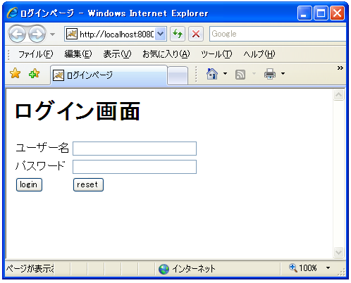351x283 pixels.
Task: Open the recent pages dropdown arrow
Action: coord(53,34)
